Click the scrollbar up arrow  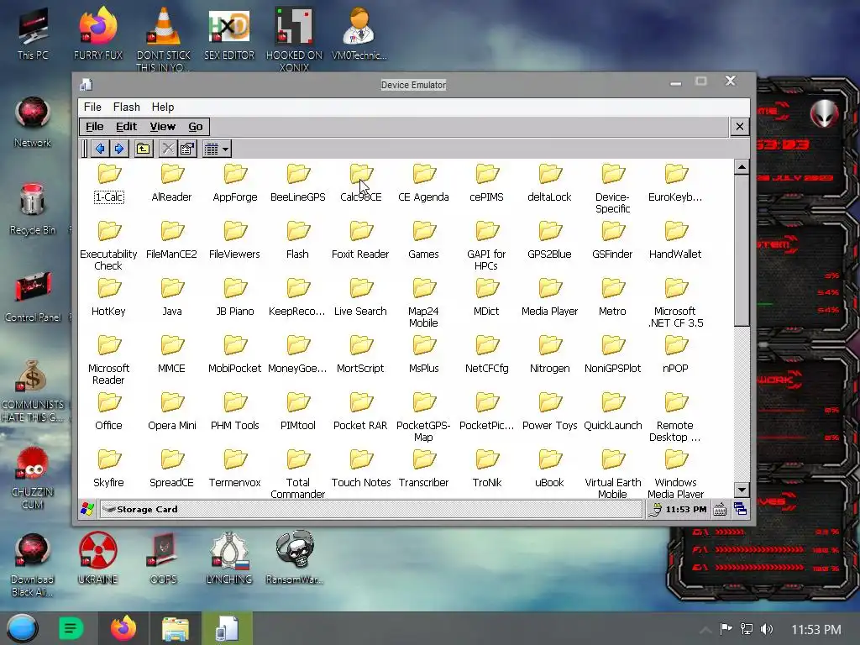click(742, 167)
